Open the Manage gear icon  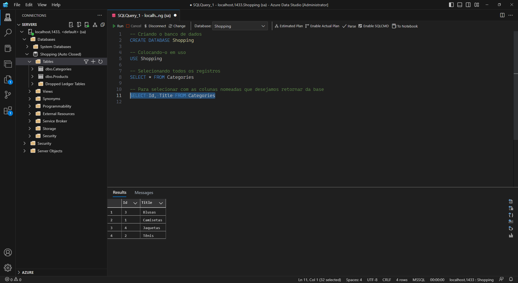pyautogui.click(x=8, y=268)
